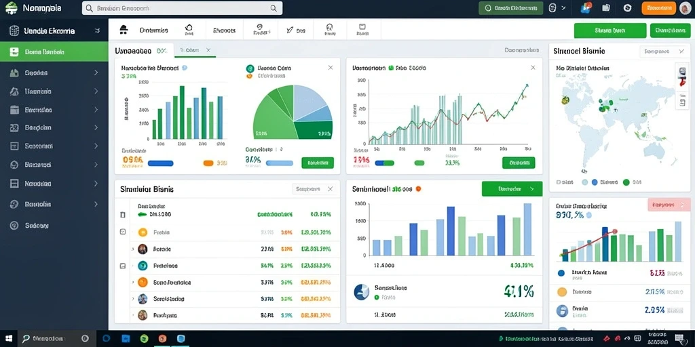Focus the search field in the top header
The width and height of the screenshot is (695, 347).
182,8
